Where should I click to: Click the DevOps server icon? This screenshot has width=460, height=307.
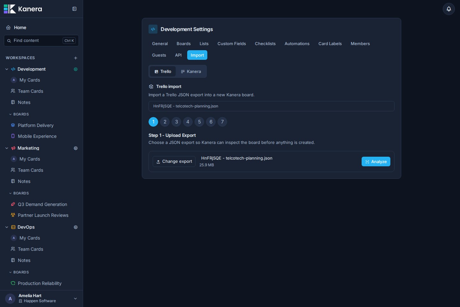pos(13,227)
